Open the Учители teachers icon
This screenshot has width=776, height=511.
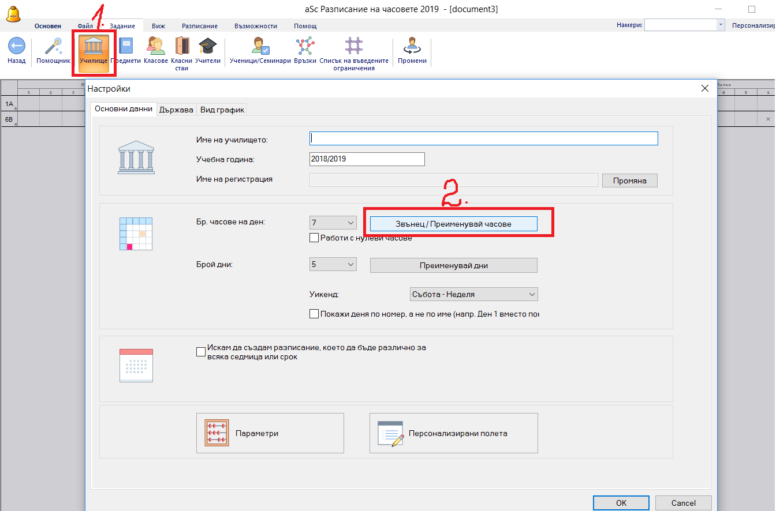point(207,47)
